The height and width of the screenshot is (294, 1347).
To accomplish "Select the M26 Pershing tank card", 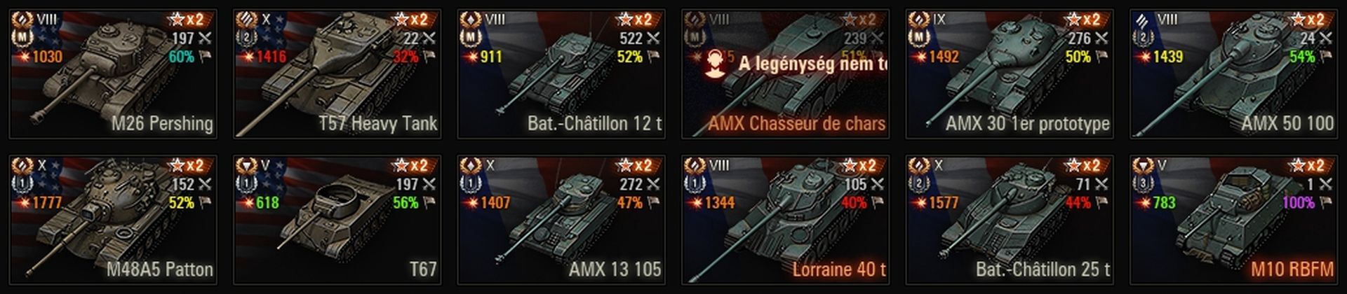I will click(112, 73).
